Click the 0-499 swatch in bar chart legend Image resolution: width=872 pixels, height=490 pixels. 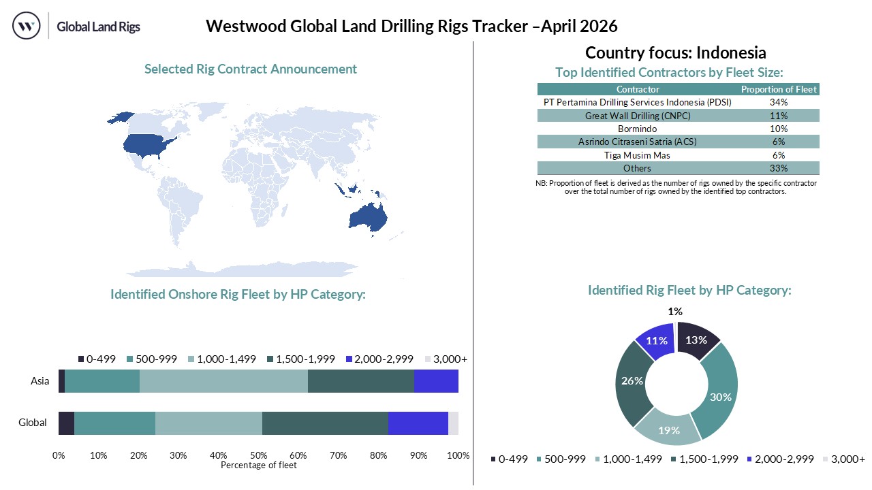(81, 359)
